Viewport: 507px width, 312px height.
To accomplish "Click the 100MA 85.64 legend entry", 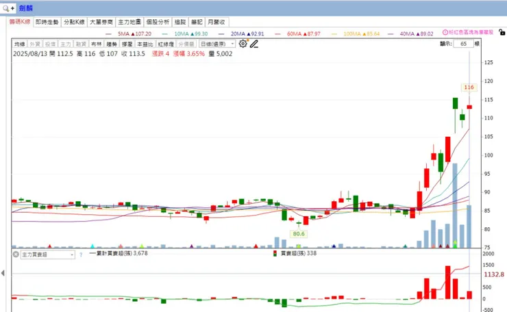I will [362, 34].
